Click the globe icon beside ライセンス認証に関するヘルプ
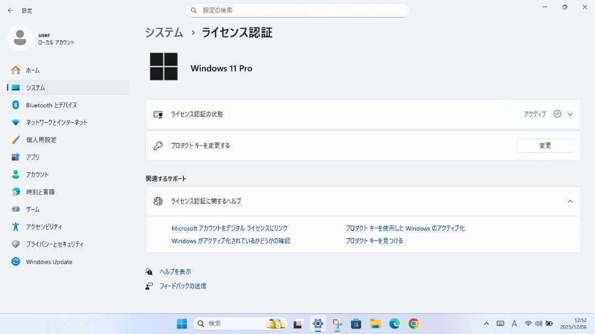595x334 pixels. 158,201
